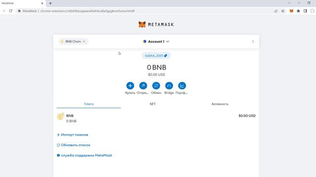Image resolution: width=316 pixels, height=177 pixels.
Task: Select the MetaMask browser tab
Action: pos(22,3)
